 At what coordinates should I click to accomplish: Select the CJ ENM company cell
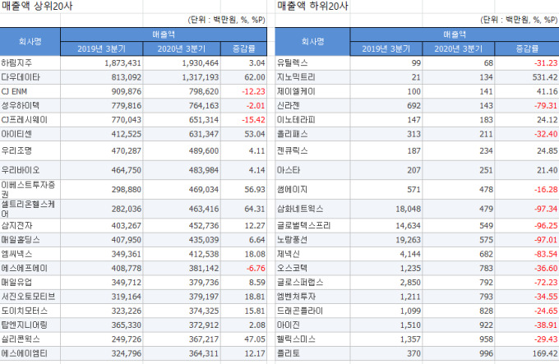pyautogui.click(x=30, y=91)
